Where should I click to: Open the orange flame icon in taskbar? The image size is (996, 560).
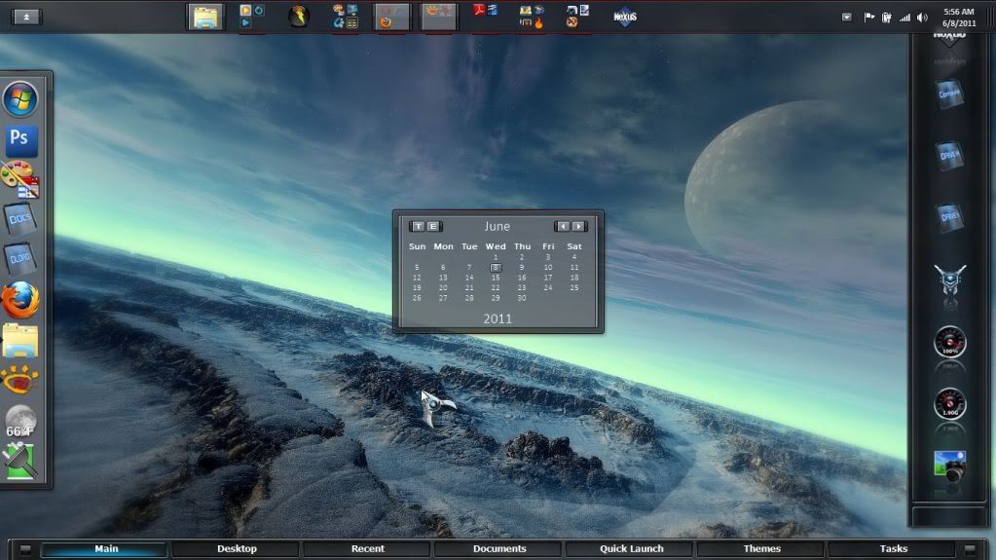coord(538,22)
